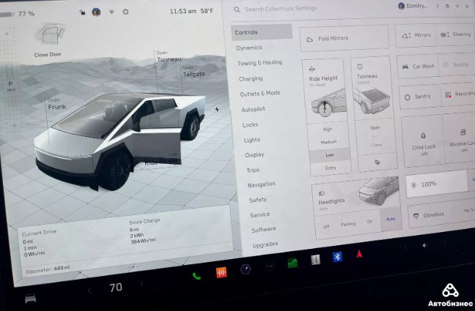Screen dimensions: 475x311
Task: Open Mirrors adjustment control
Action: coord(416,35)
